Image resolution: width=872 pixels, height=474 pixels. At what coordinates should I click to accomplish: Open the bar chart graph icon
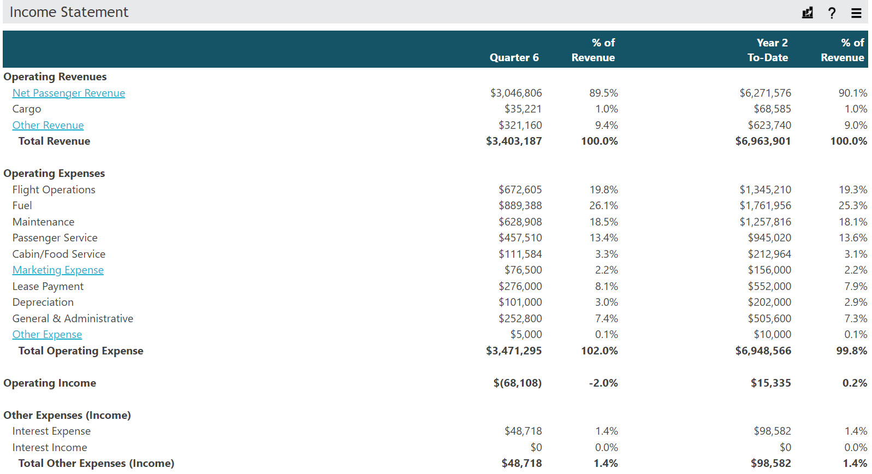[x=807, y=13]
